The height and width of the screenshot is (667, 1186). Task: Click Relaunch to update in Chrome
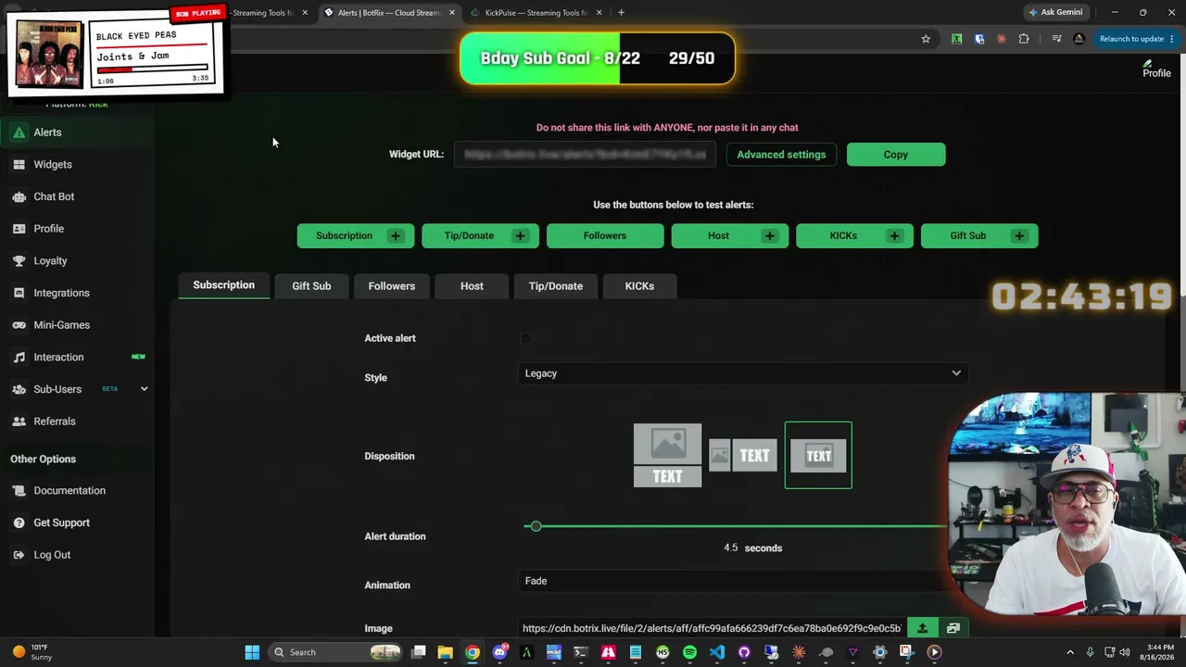click(1137, 39)
